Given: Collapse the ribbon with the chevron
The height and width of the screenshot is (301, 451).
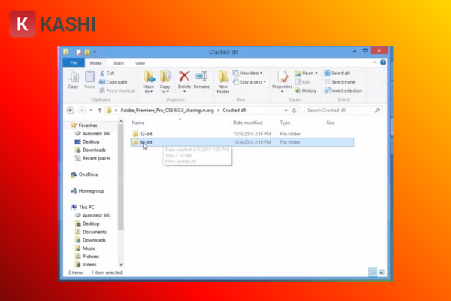Looking at the screenshot, I should click(374, 62).
